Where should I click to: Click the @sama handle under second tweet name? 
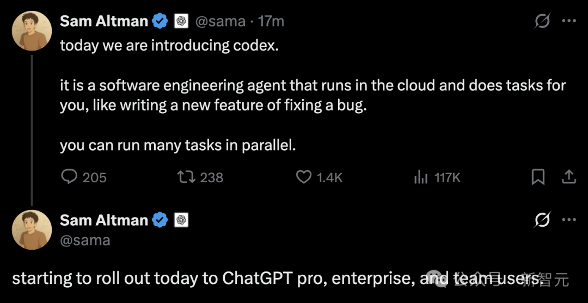(x=85, y=240)
